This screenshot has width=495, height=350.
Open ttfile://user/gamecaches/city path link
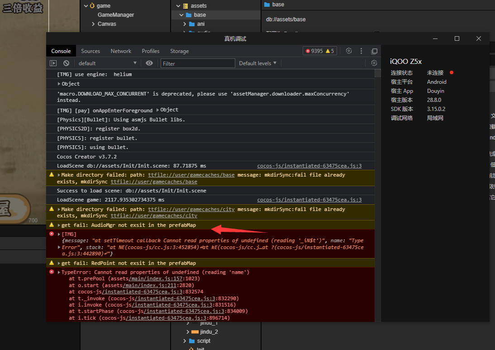tap(191, 210)
